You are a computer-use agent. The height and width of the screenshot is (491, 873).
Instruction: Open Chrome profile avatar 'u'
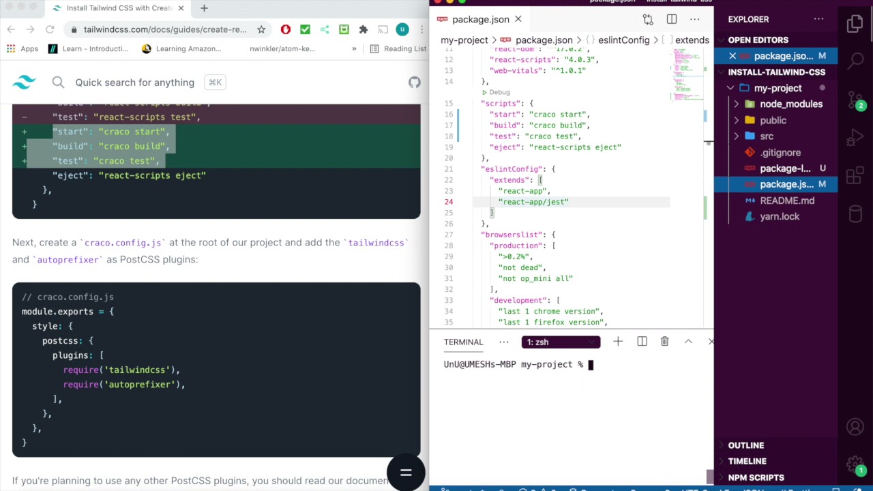click(x=402, y=29)
